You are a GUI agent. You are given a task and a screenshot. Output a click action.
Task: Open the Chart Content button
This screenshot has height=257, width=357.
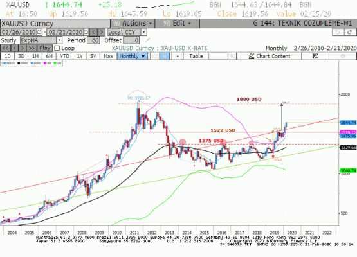(269, 56)
